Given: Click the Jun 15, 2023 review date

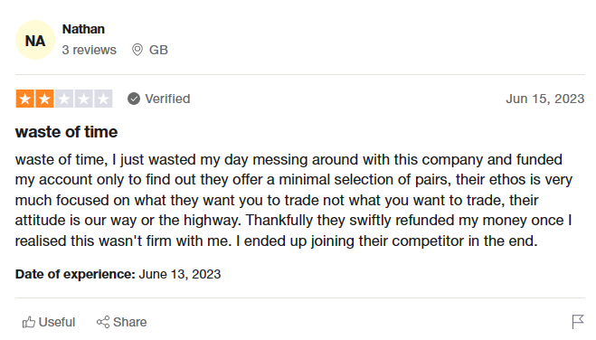Looking at the screenshot, I should coord(545,99).
